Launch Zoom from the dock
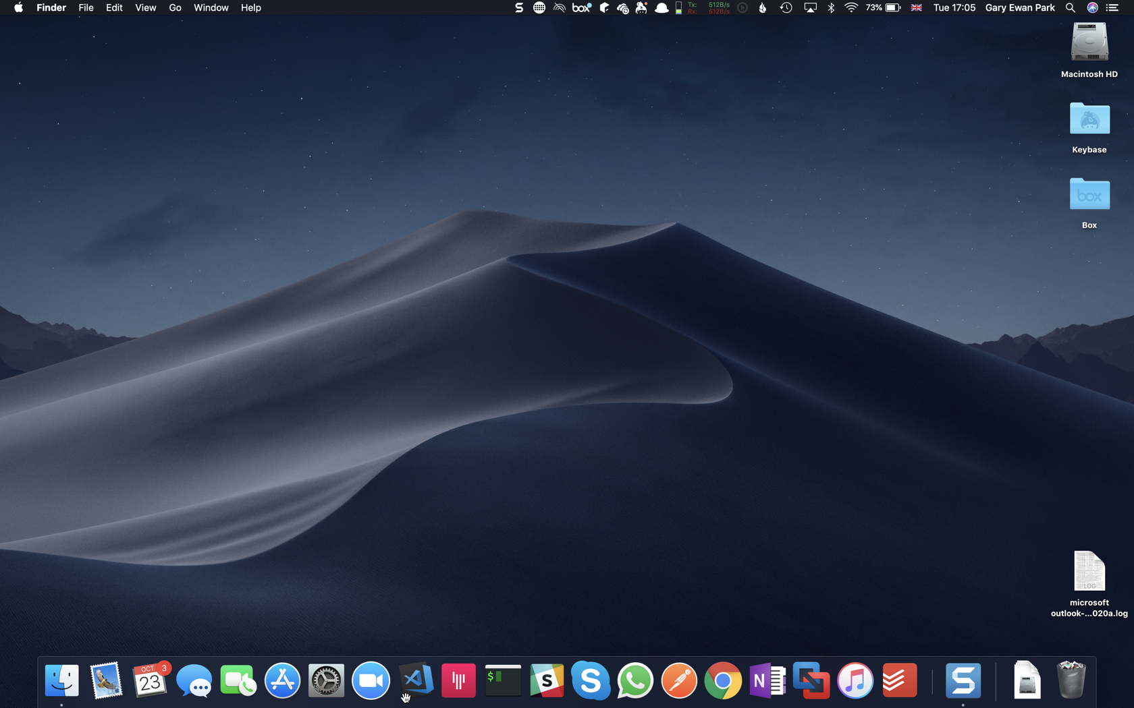1134x708 pixels. (x=371, y=681)
